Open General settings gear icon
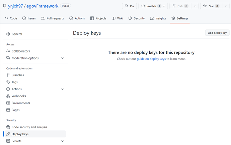 pos(8,34)
